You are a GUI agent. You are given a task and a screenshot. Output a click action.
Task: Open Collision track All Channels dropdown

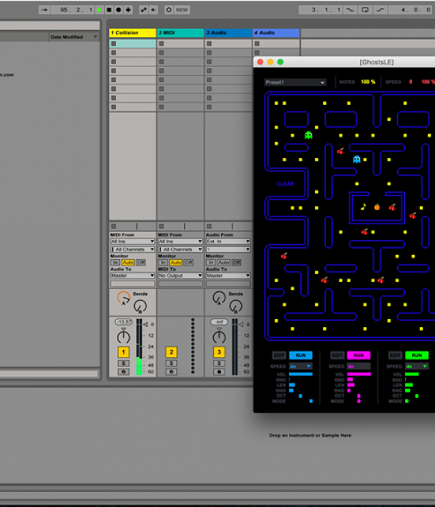(133, 249)
